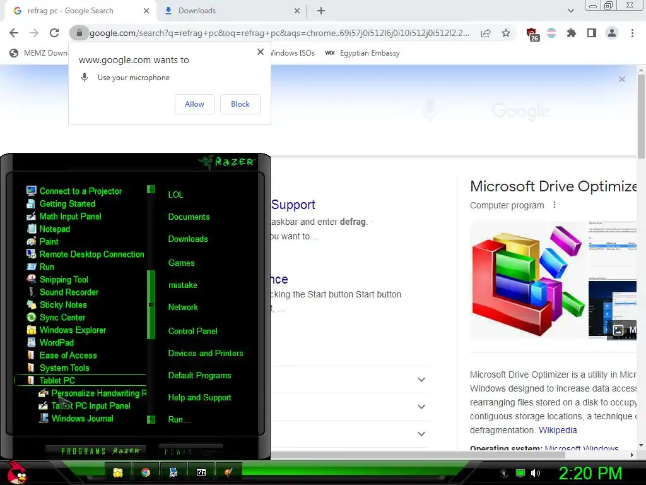View site information lock icon
The width and height of the screenshot is (646, 485).
point(79,33)
